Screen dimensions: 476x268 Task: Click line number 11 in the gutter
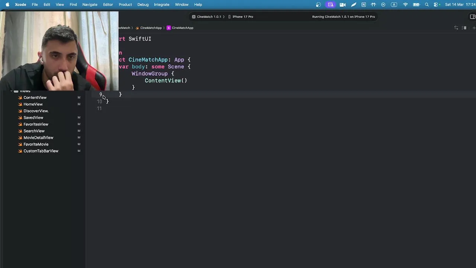99,109
